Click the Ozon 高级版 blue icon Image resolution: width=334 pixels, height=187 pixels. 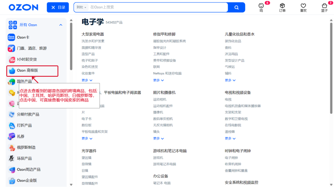12,71
